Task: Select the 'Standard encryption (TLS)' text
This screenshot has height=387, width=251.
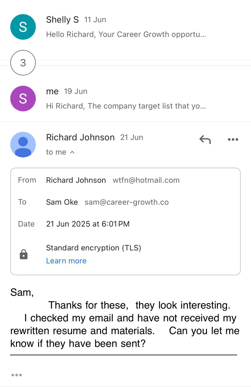Action: pos(93,248)
